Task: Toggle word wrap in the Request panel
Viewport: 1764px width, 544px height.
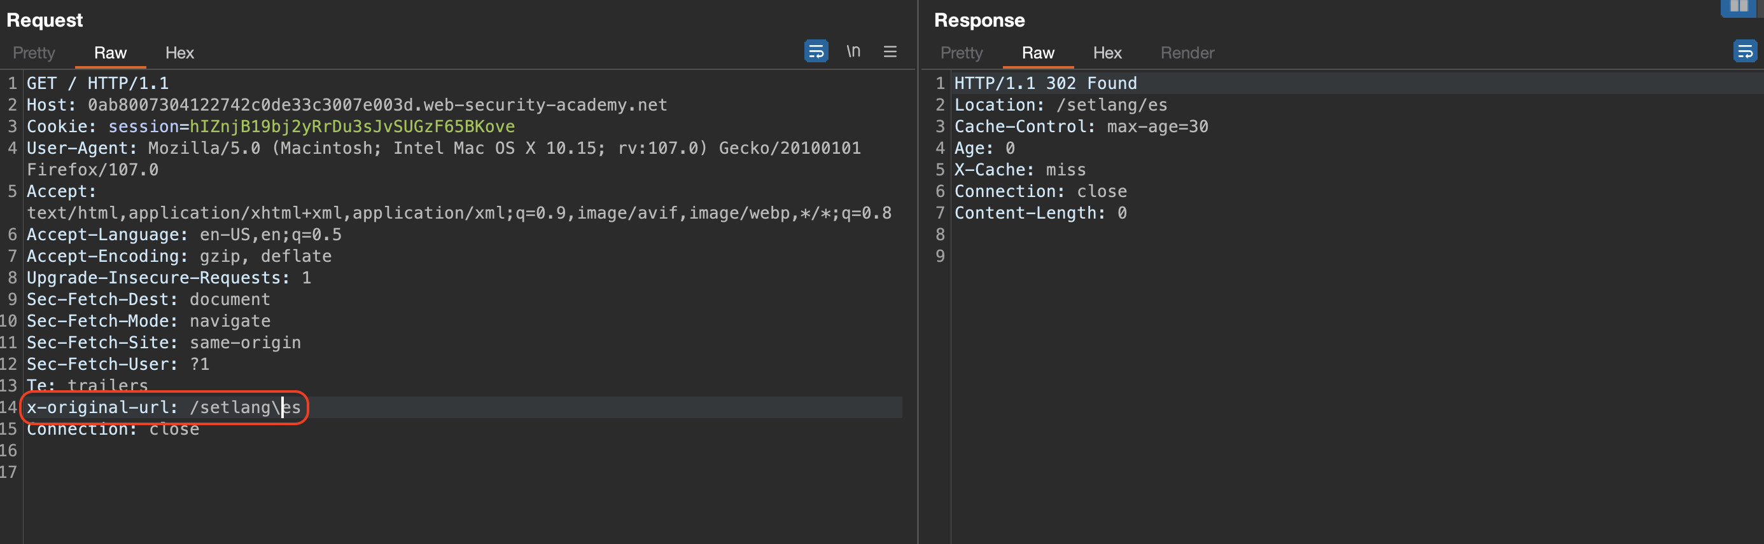Action: click(816, 51)
